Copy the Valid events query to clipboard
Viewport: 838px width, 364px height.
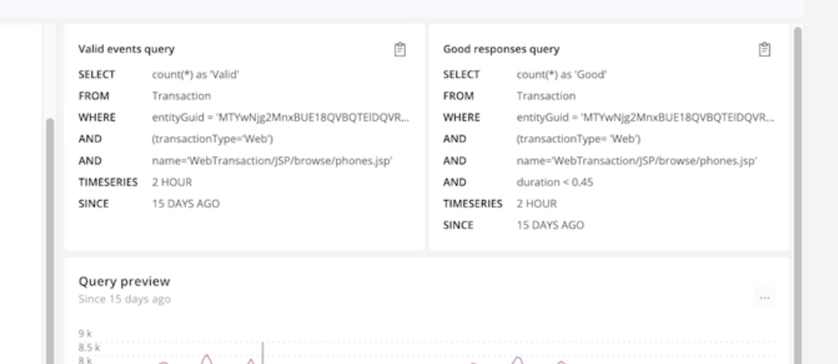(x=399, y=49)
